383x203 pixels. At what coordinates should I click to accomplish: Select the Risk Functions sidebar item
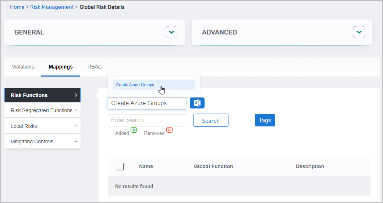click(x=42, y=95)
